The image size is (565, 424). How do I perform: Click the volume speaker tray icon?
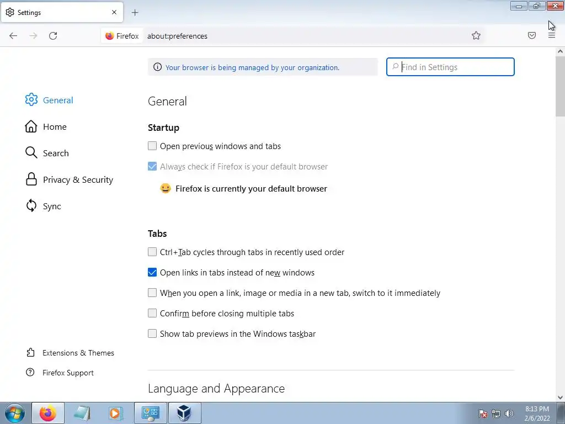coord(509,414)
